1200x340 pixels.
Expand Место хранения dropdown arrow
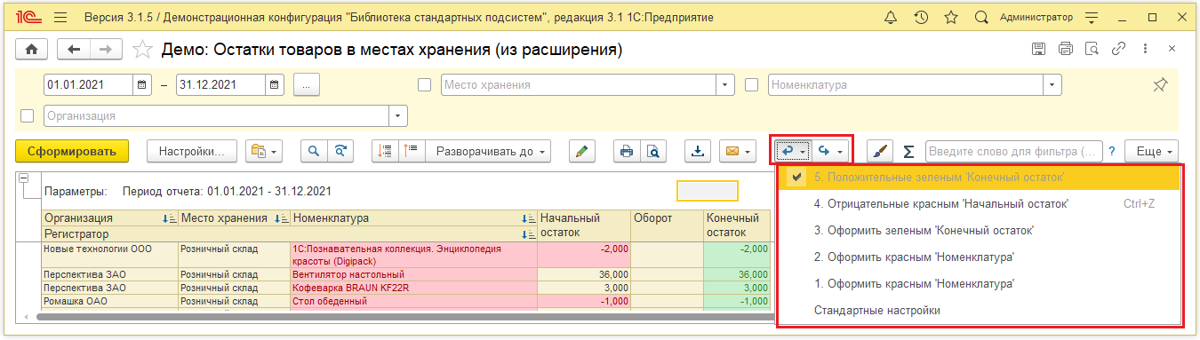pos(726,85)
